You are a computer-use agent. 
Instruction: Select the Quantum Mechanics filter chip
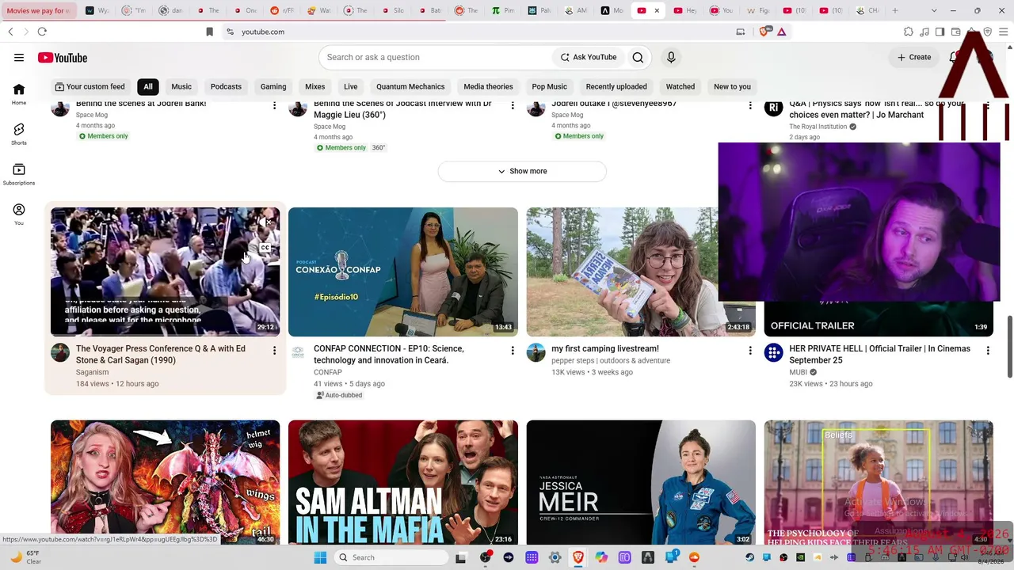pos(410,86)
